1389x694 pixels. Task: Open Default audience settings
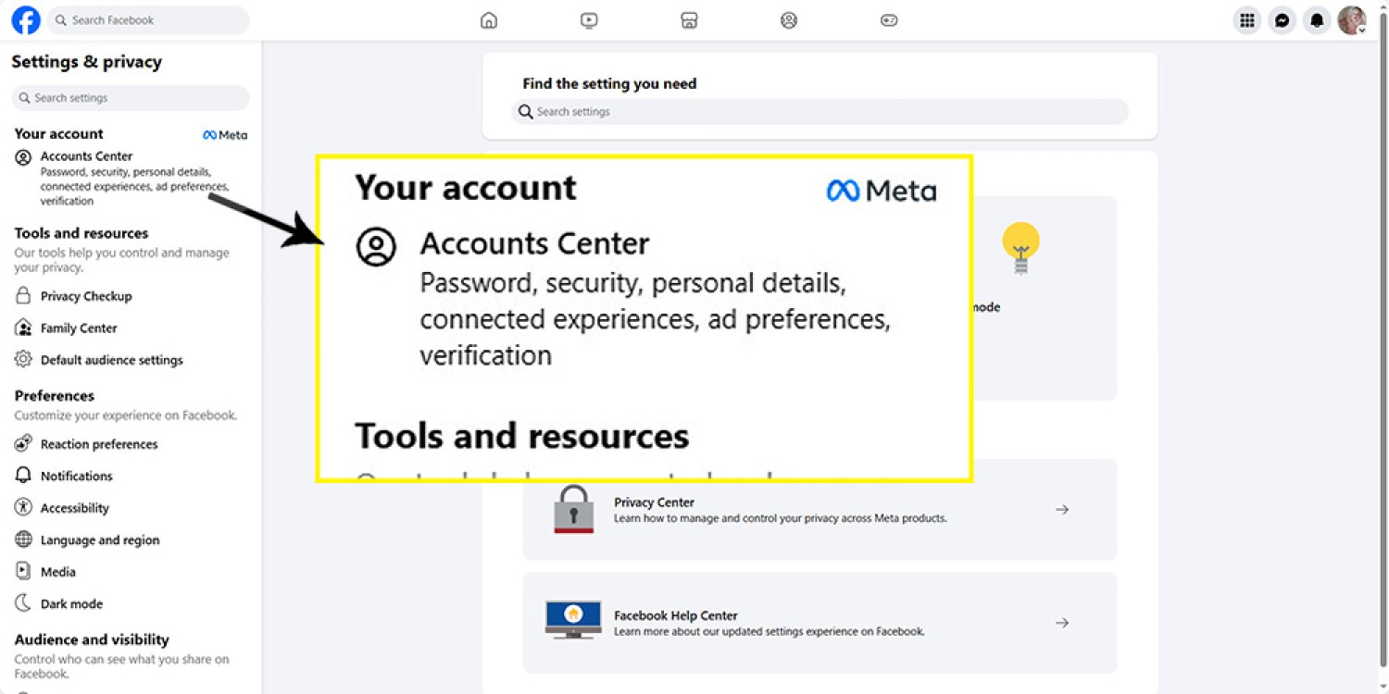(x=111, y=360)
